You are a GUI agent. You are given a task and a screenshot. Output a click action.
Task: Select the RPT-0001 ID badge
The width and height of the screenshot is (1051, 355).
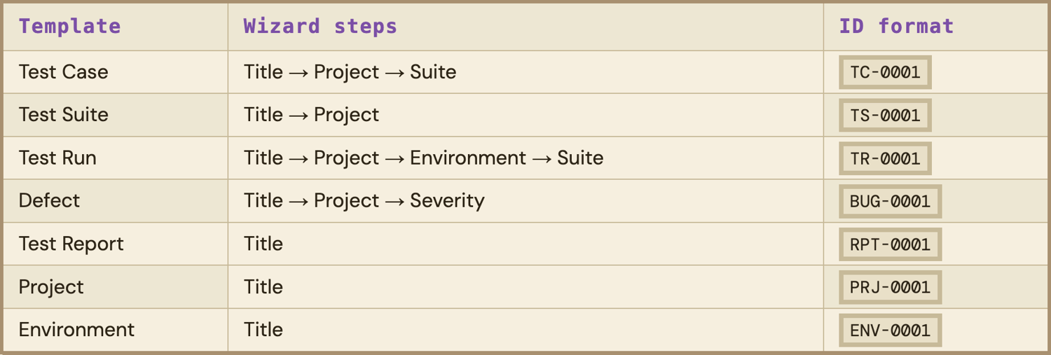(890, 244)
